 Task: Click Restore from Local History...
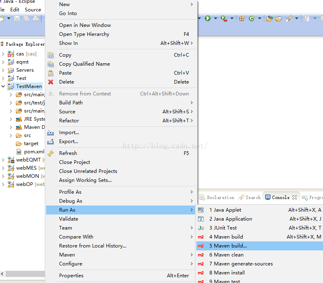(x=121, y=246)
